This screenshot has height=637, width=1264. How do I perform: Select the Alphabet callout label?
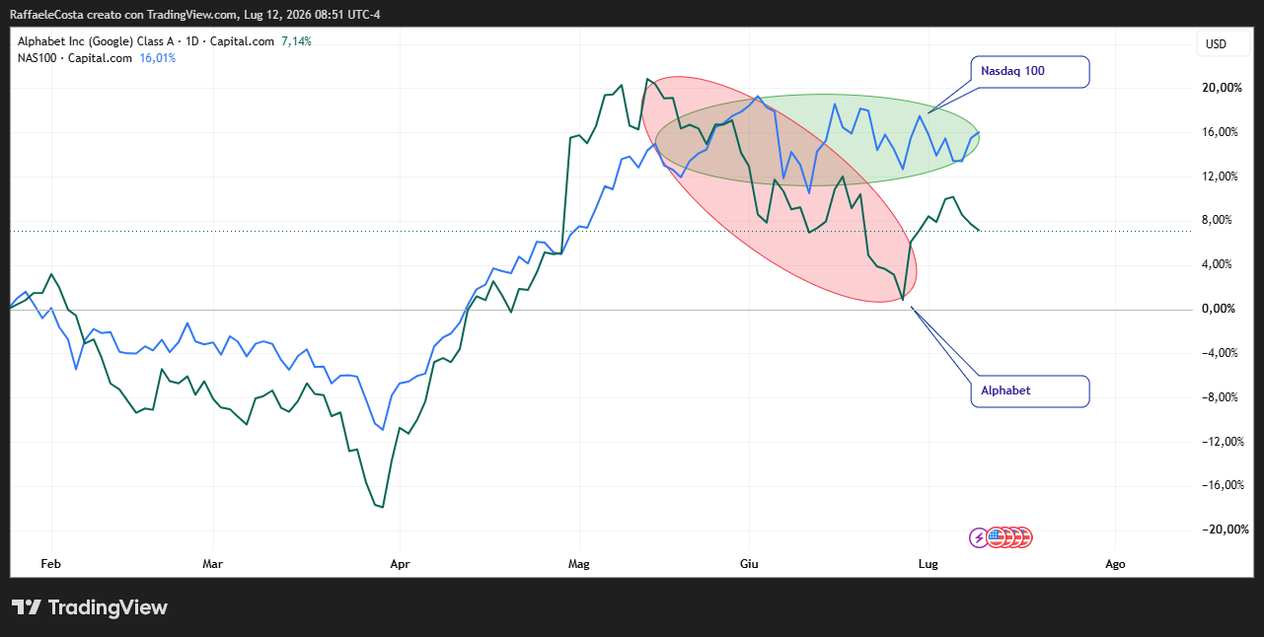[x=1030, y=391]
